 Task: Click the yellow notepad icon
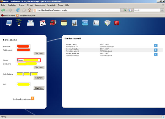click(x=64, y=23)
